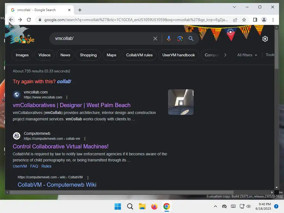
Task: Go back with the browser back arrow
Action: (11, 20)
